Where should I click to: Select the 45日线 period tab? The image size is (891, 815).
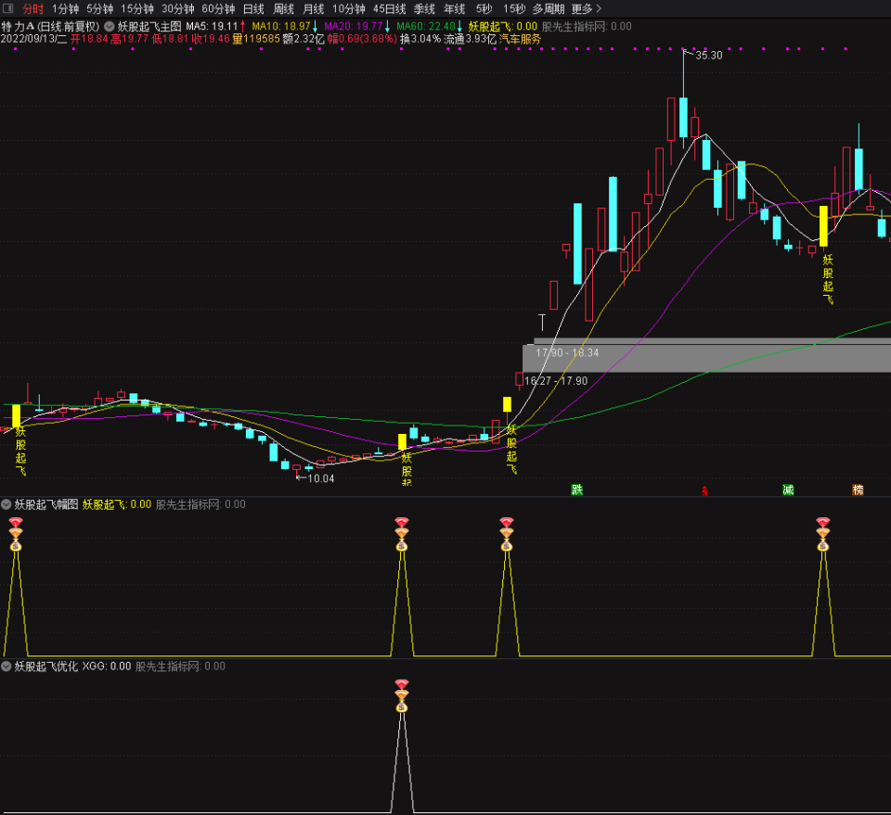tap(389, 9)
